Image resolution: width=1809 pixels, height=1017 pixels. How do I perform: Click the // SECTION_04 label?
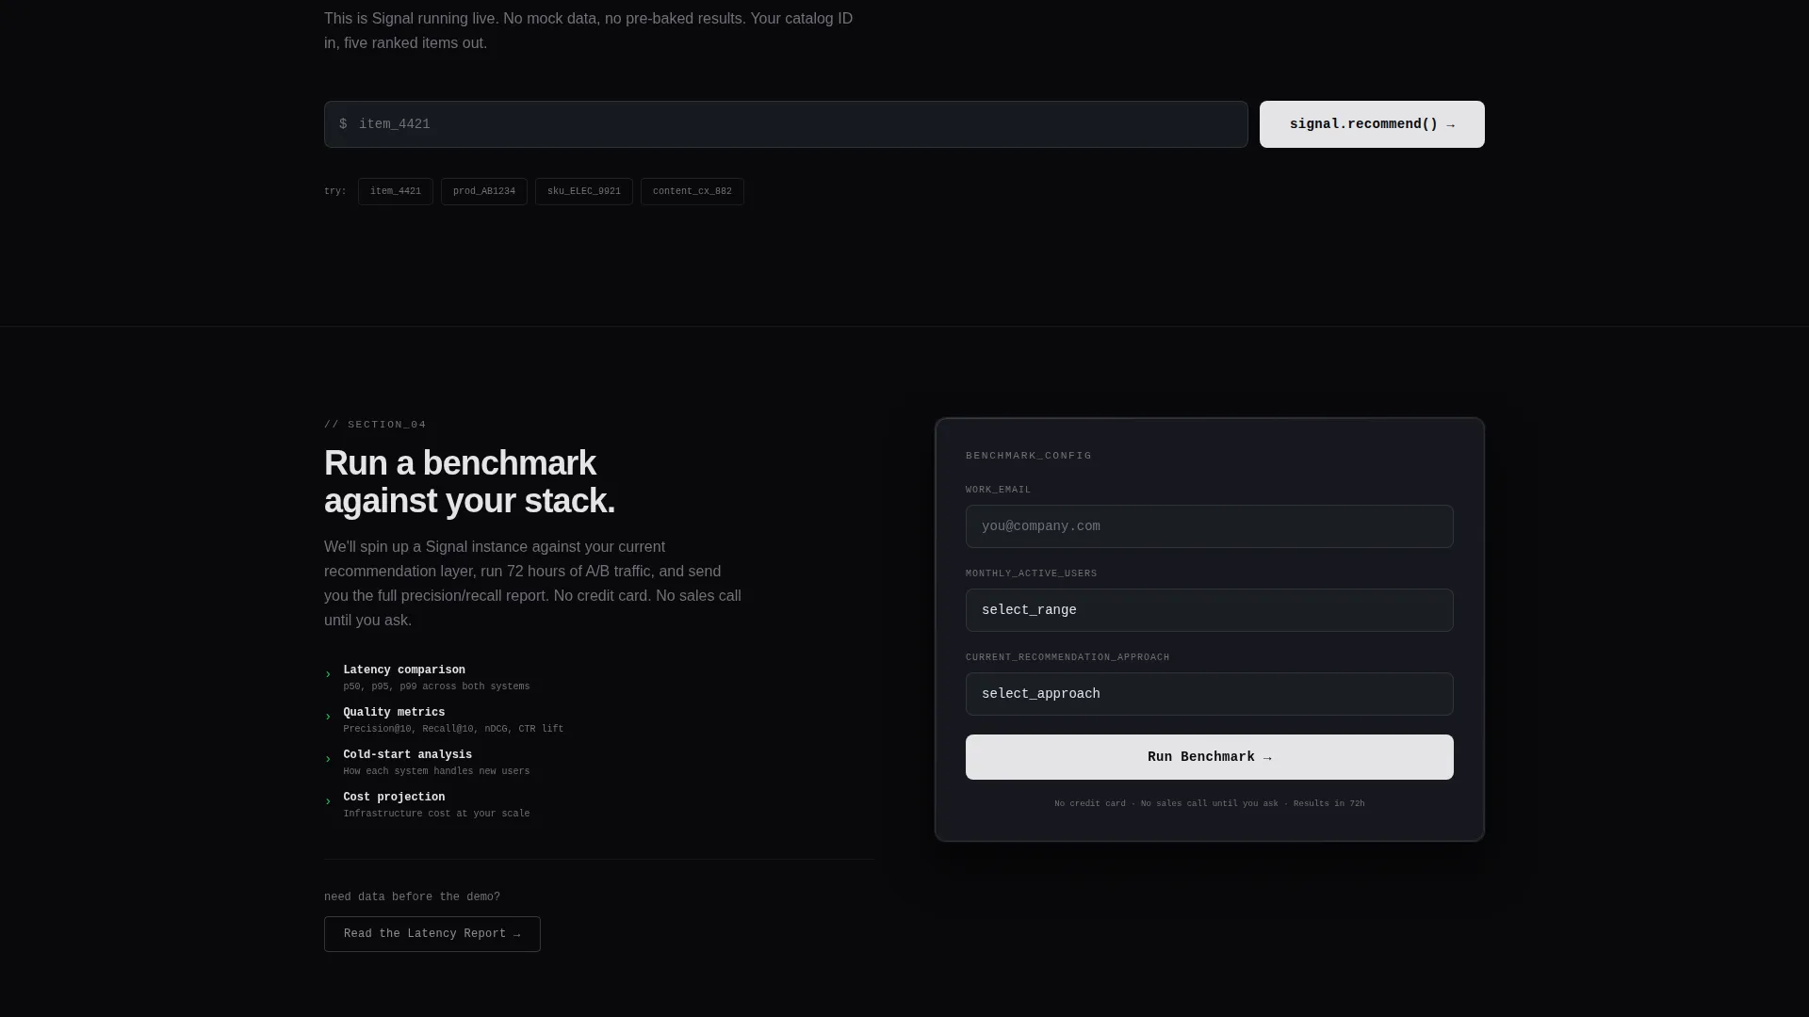click(375, 425)
